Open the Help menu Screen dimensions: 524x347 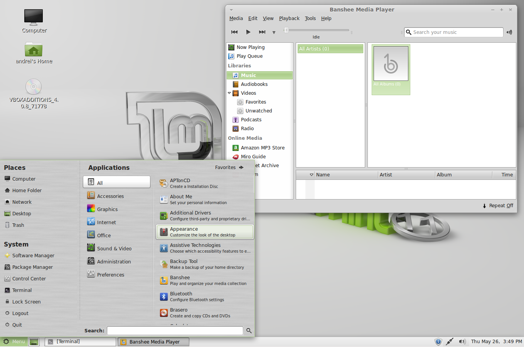tap(326, 18)
